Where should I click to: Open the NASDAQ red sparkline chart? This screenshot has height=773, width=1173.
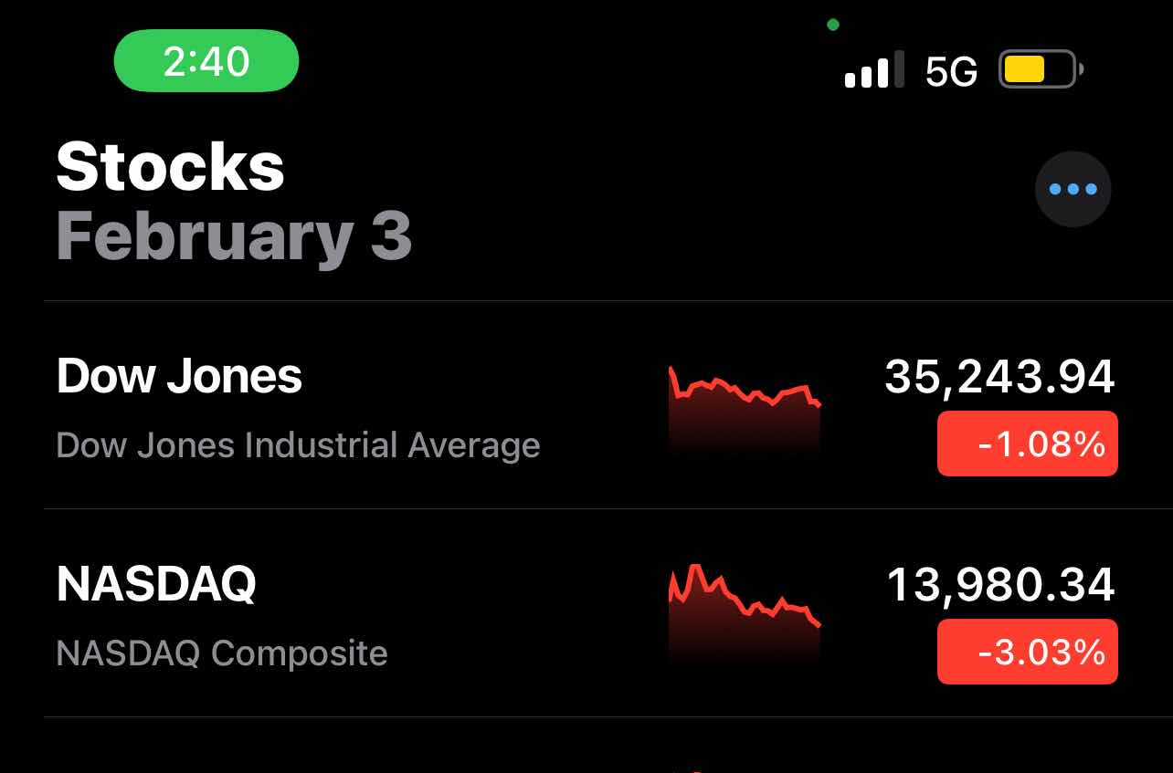745,613
